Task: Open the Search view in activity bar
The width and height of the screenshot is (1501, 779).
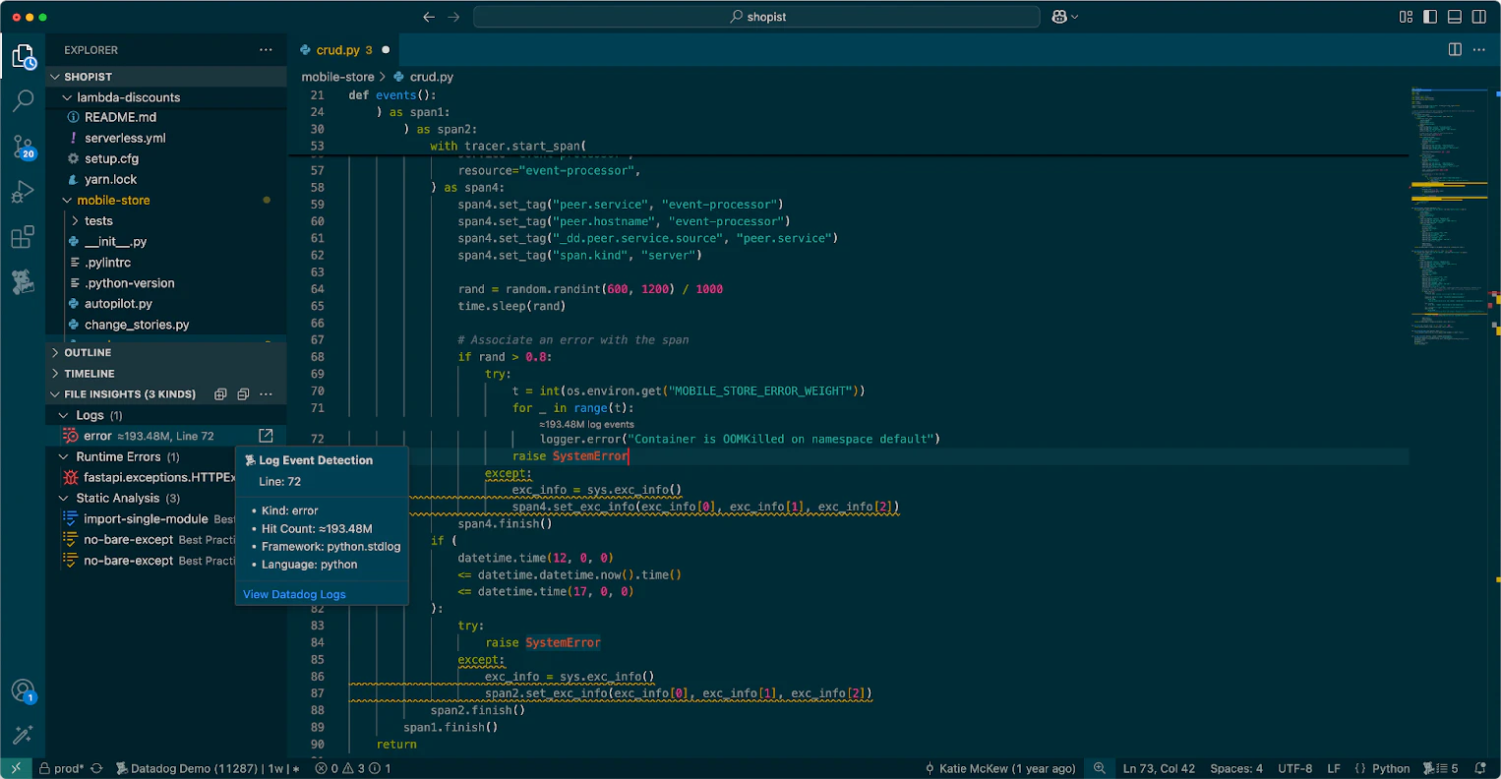Action: pos(23,100)
